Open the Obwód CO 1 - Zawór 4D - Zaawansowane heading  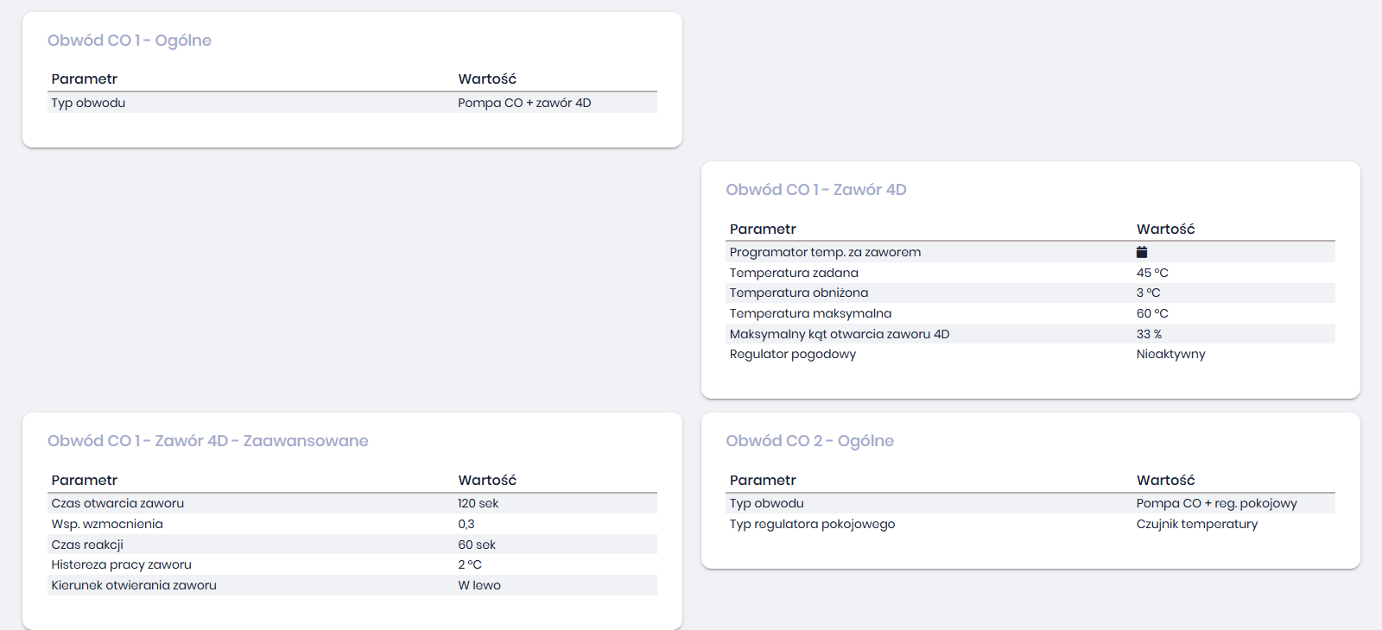tap(207, 441)
